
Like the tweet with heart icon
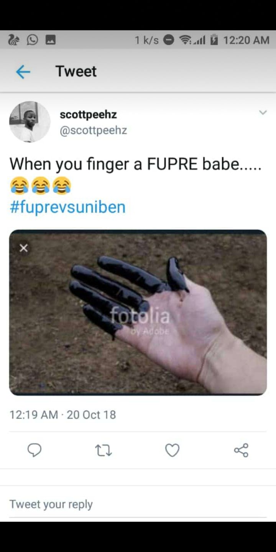coord(172,450)
